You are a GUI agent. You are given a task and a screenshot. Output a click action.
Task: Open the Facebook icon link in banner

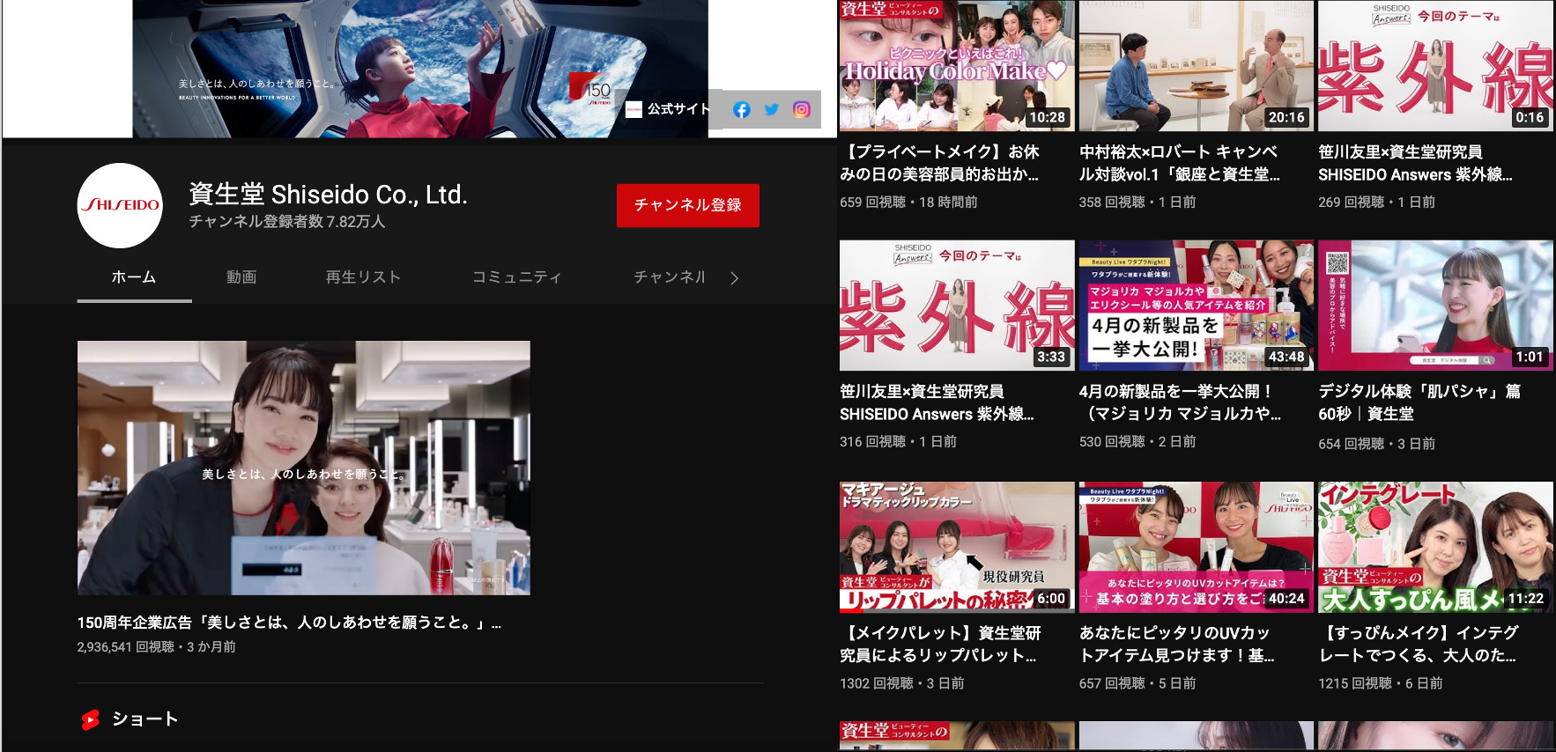tap(741, 110)
